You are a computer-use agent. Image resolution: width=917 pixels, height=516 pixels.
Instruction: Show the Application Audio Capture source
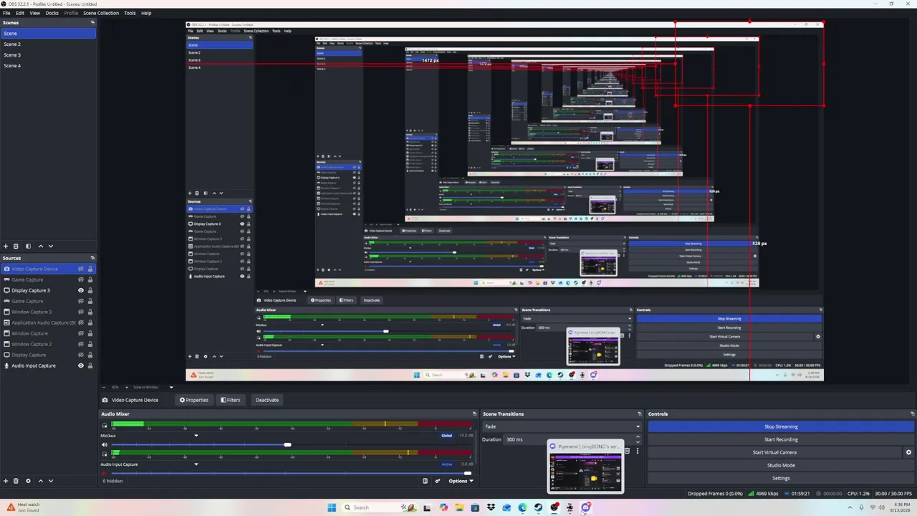[x=81, y=322]
